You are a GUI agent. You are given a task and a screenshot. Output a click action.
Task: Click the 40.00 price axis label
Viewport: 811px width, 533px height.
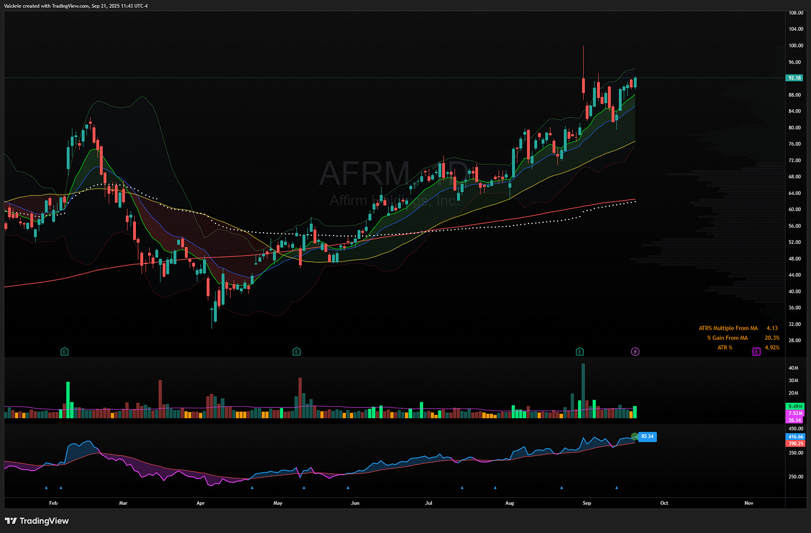[795, 291]
